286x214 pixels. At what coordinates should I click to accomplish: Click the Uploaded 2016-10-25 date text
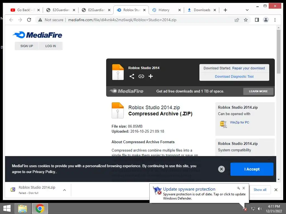point(138,132)
